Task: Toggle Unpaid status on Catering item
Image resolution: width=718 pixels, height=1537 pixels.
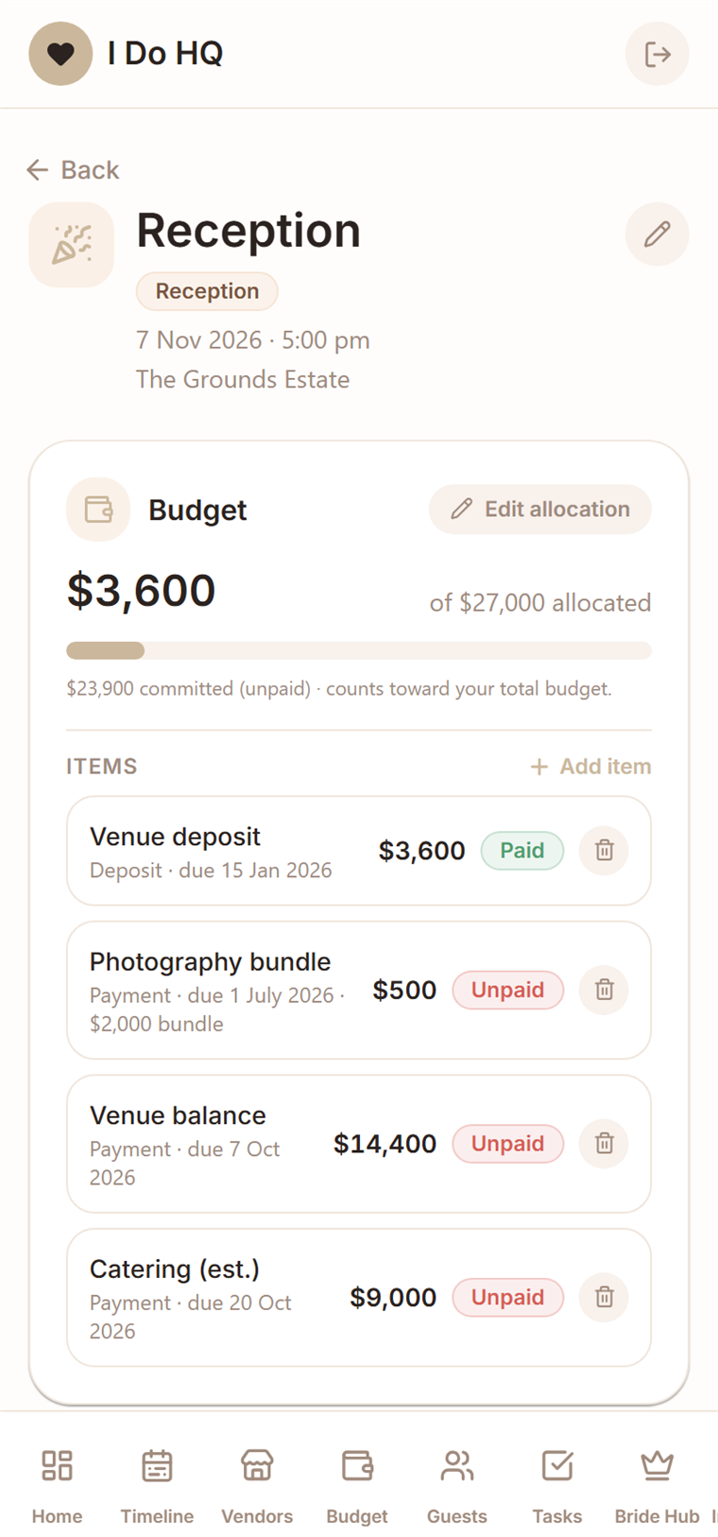Action: point(507,1297)
